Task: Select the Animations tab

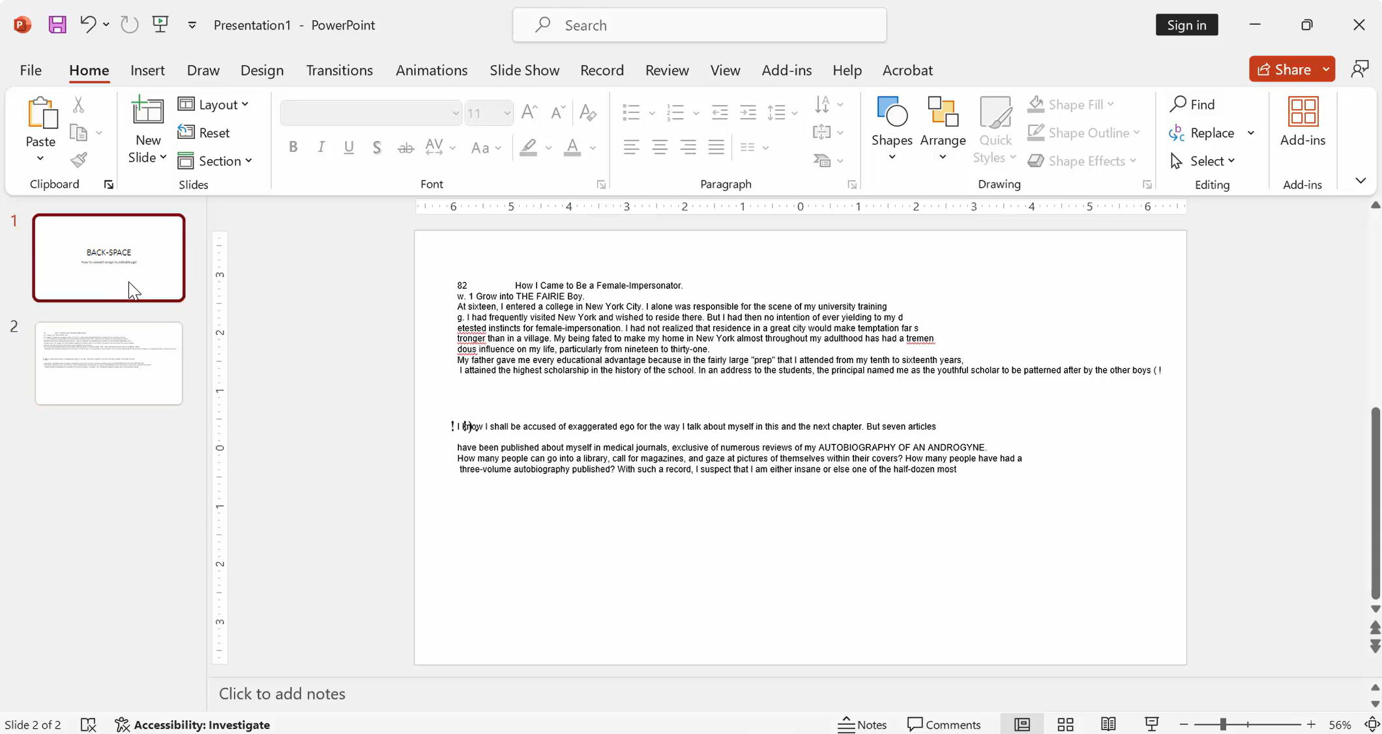Action: point(432,70)
